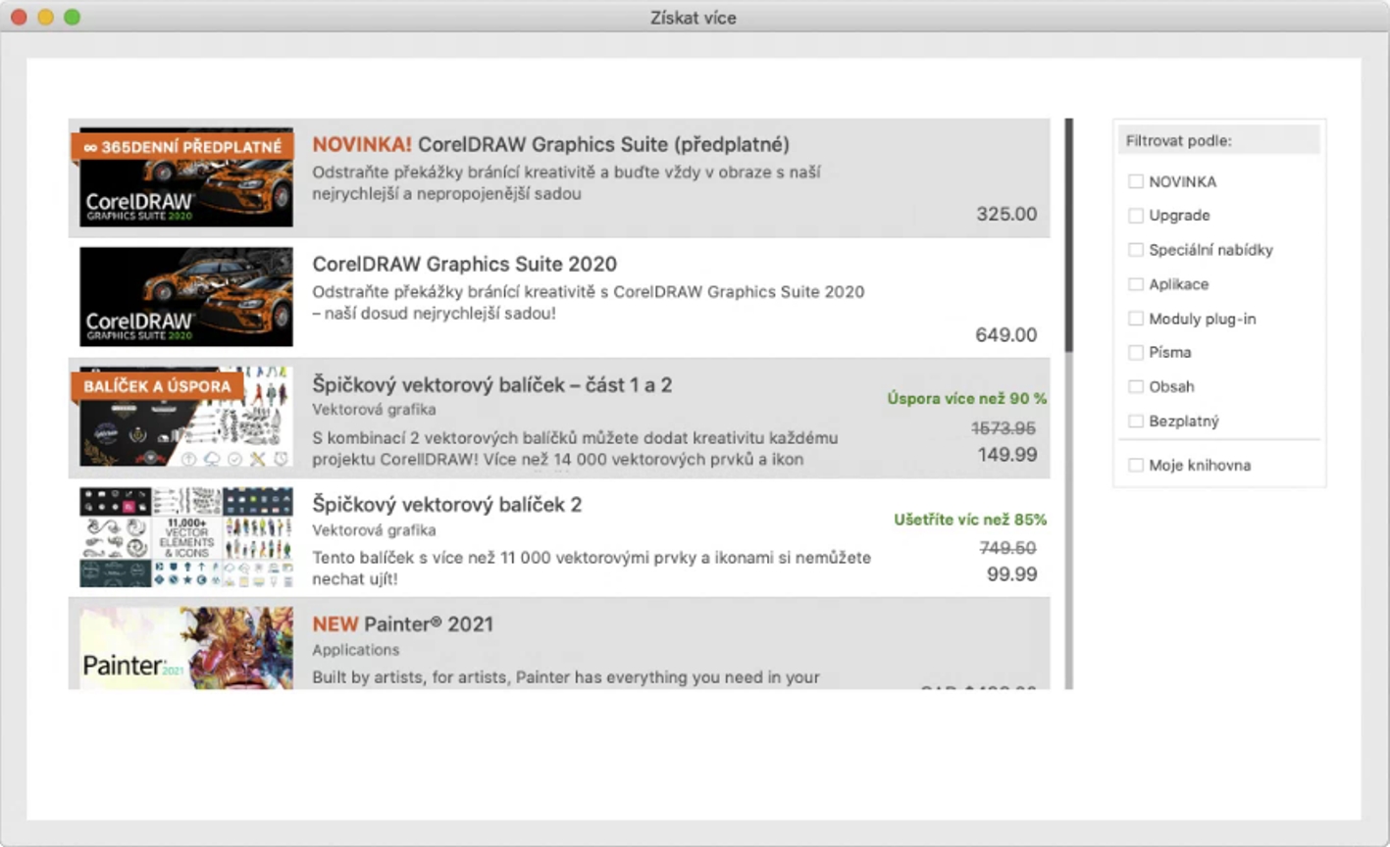1390x847 pixels.
Task: Click the 149.99 price for vector bundle
Action: point(1006,455)
